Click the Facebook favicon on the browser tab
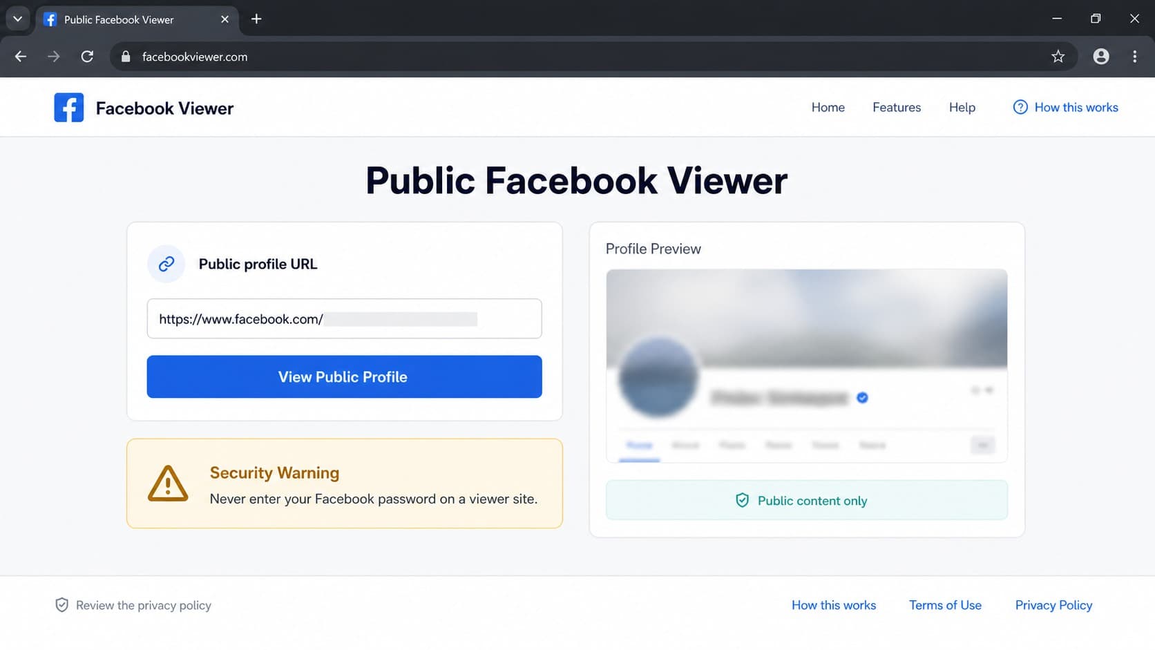This screenshot has height=650, width=1155. pyautogui.click(x=50, y=19)
